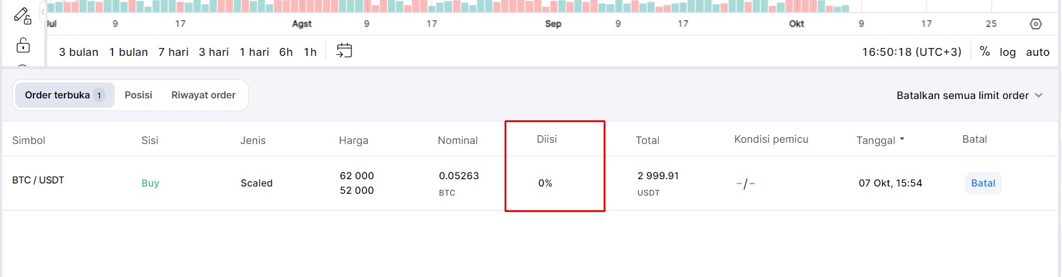Click the BTC / USDT symbol in the order row
This screenshot has height=277, width=1062.
pyautogui.click(x=38, y=180)
